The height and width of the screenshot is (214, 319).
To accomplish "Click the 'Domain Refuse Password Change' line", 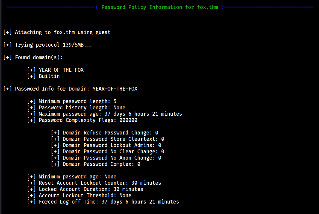I will pos(104,133).
